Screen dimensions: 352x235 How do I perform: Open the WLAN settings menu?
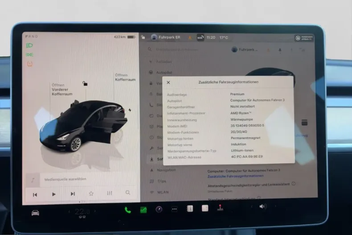pos(159,192)
